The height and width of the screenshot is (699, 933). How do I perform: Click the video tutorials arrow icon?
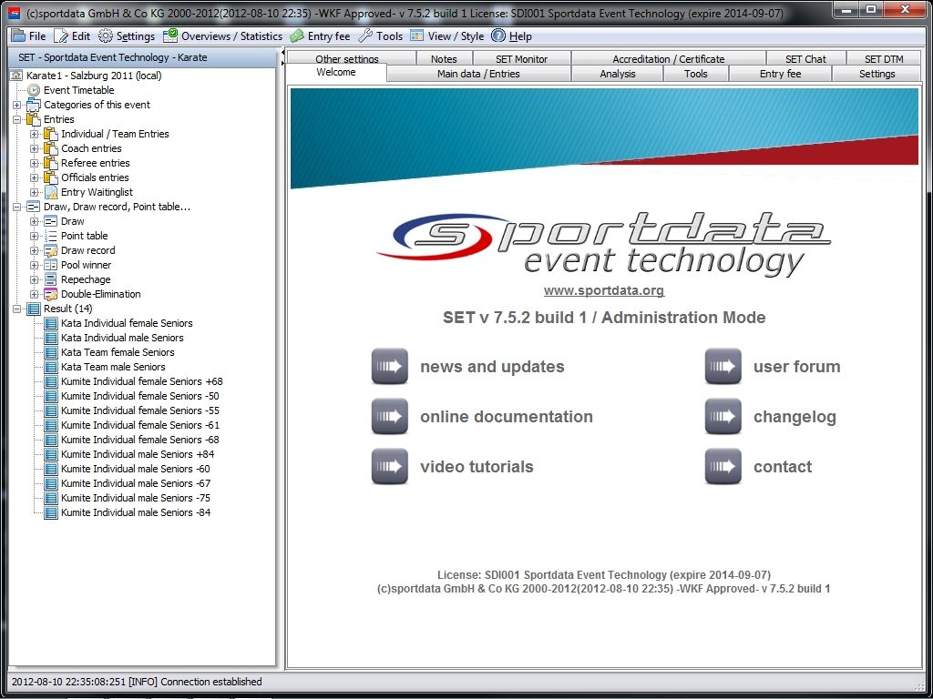coord(390,467)
